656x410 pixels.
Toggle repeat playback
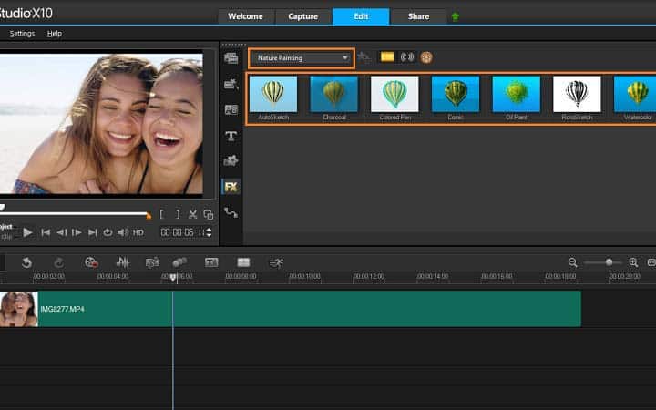point(108,232)
